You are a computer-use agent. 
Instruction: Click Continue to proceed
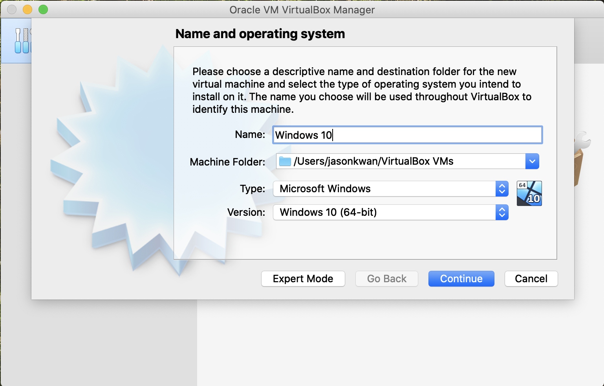click(461, 279)
